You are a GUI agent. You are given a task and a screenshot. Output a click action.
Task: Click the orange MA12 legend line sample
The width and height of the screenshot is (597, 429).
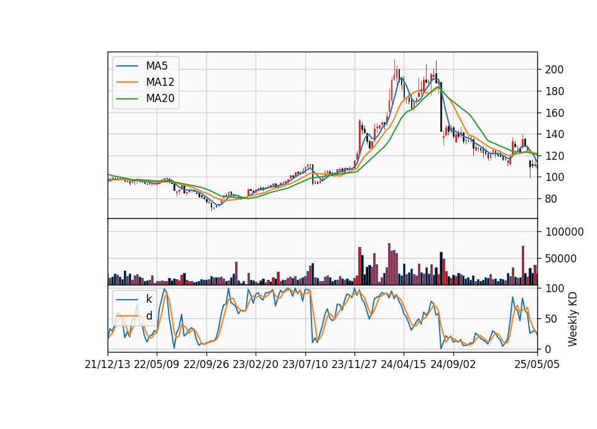pos(127,82)
